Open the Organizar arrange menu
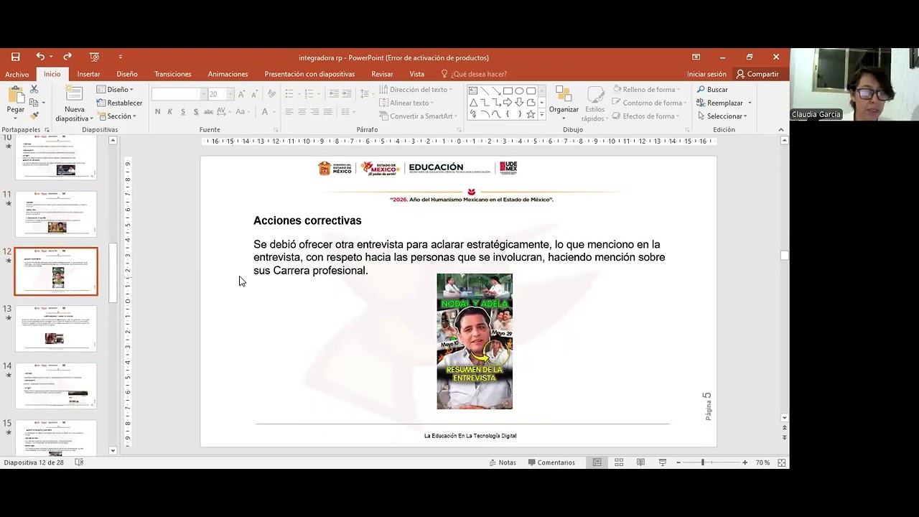919x517 pixels. (564, 104)
